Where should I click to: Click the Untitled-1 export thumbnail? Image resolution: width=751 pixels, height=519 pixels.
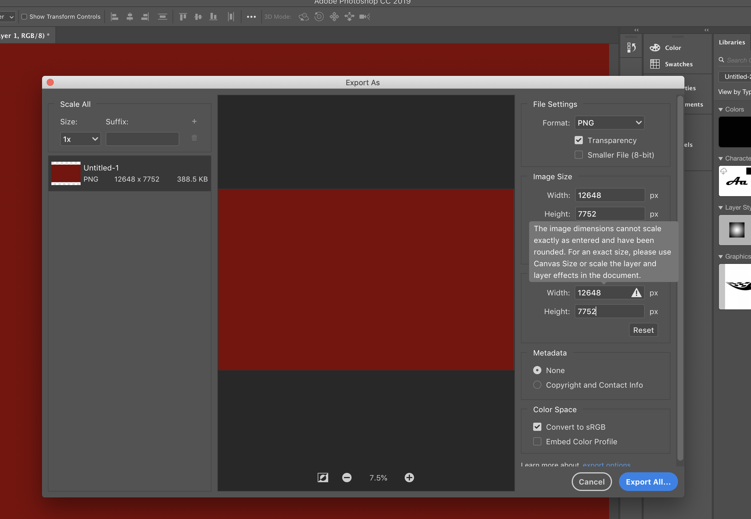(66, 173)
